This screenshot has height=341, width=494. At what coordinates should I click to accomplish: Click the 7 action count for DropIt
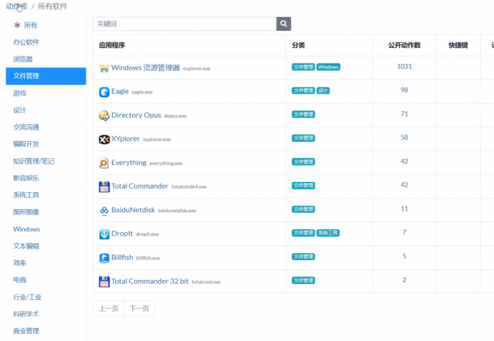pyautogui.click(x=404, y=232)
